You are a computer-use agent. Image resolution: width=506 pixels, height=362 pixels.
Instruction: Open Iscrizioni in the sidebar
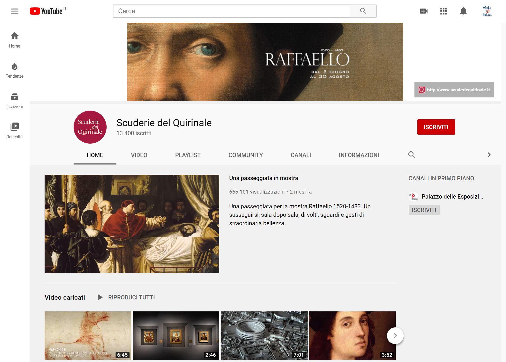(15, 100)
